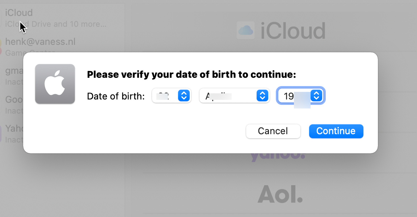Click the "Please verify your date of birth" heading

click(191, 75)
